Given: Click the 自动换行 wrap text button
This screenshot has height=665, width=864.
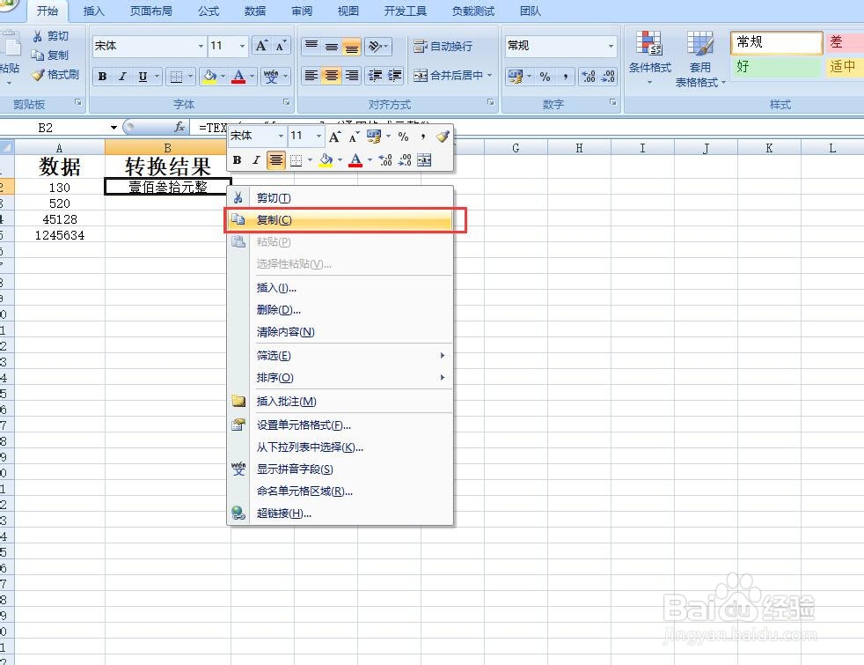Looking at the screenshot, I should pos(443,47).
